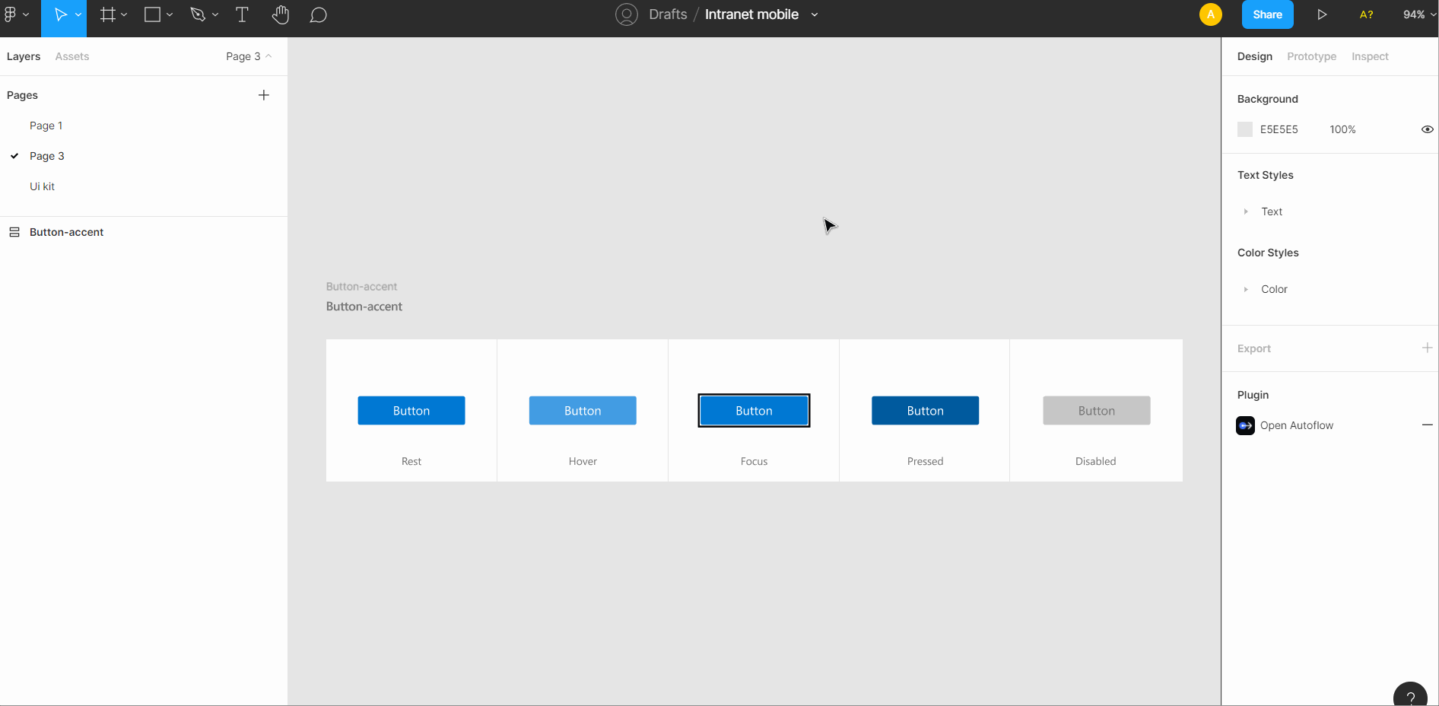Select the Text tool
This screenshot has width=1439, height=706.
click(242, 14)
